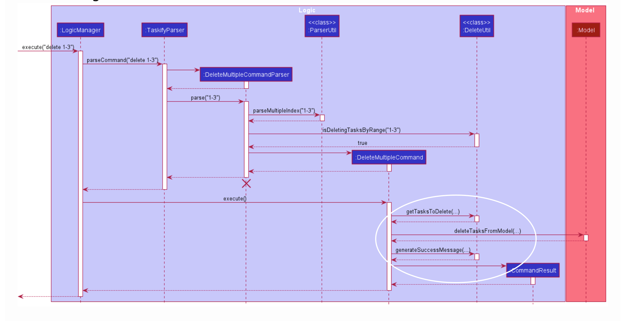Click the parseMultipleIndex("1-3") label
Viewport: 622px width, 321px height.
click(284, 111)
